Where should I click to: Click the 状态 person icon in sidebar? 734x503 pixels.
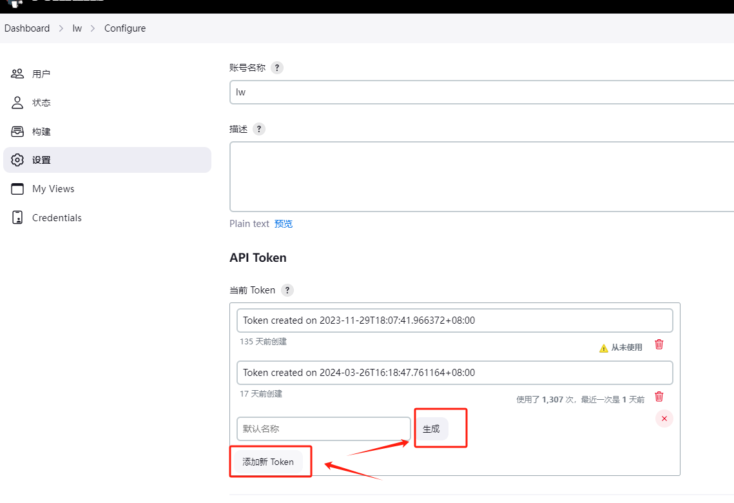(17, 103)
